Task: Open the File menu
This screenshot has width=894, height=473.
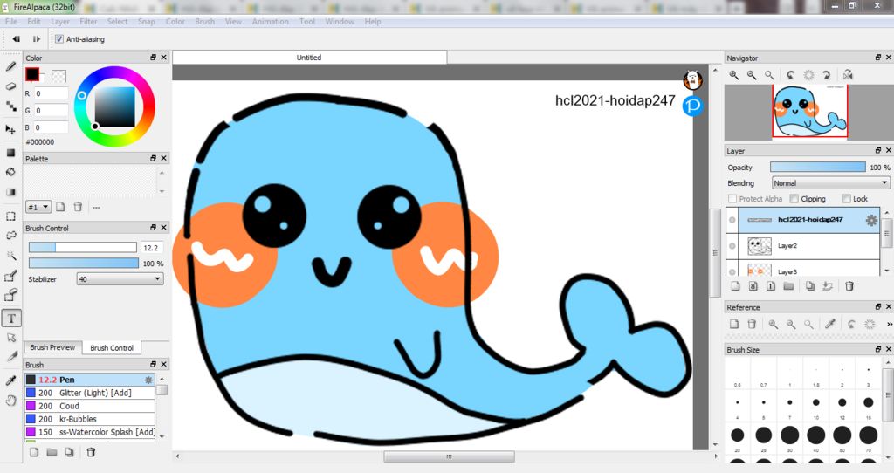Action: click(x=10, y=22)
